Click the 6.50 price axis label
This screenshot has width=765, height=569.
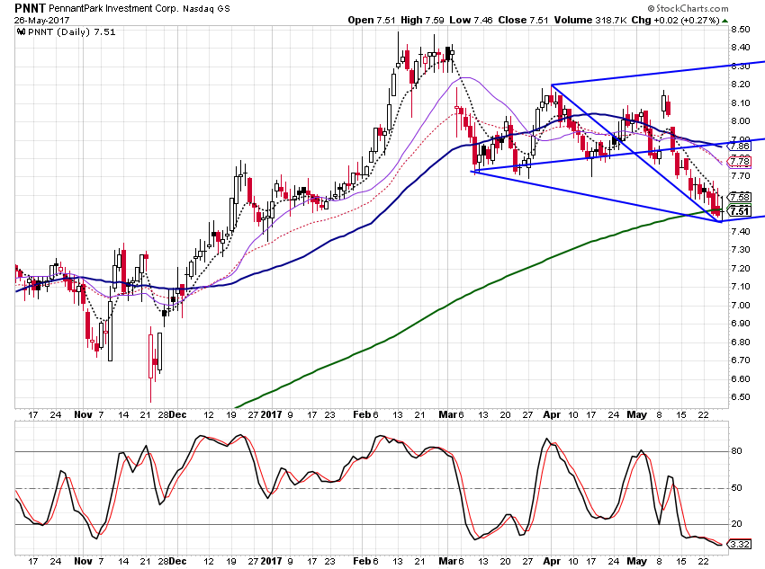(x=741, y=397)
